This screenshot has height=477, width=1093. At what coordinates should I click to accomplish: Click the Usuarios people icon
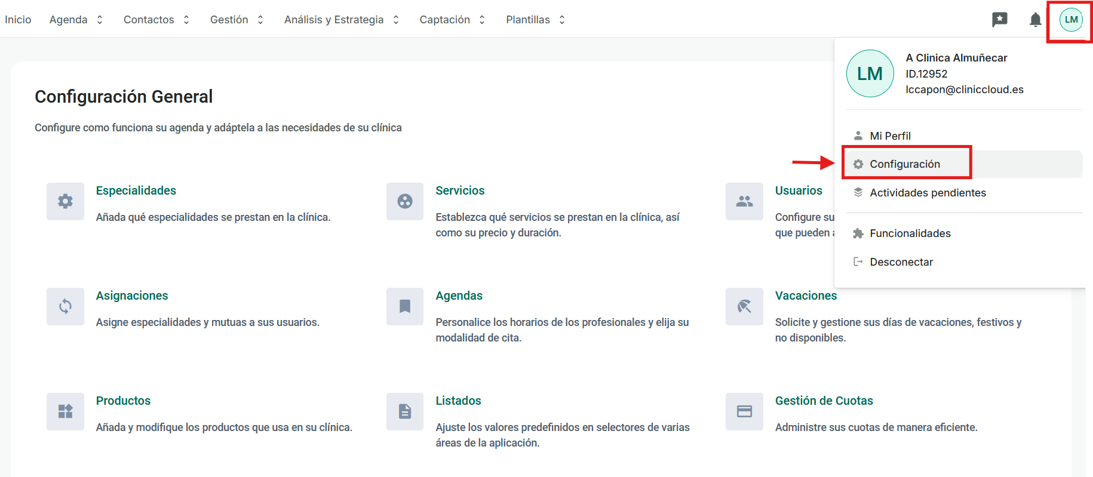point(744,201)
